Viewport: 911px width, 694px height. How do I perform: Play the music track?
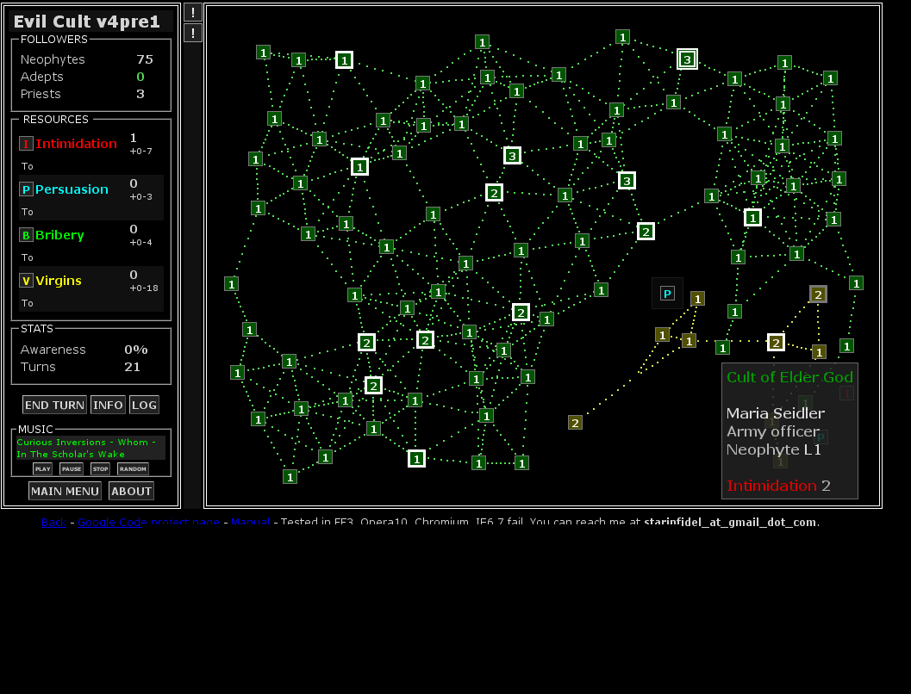coord(43,469)
